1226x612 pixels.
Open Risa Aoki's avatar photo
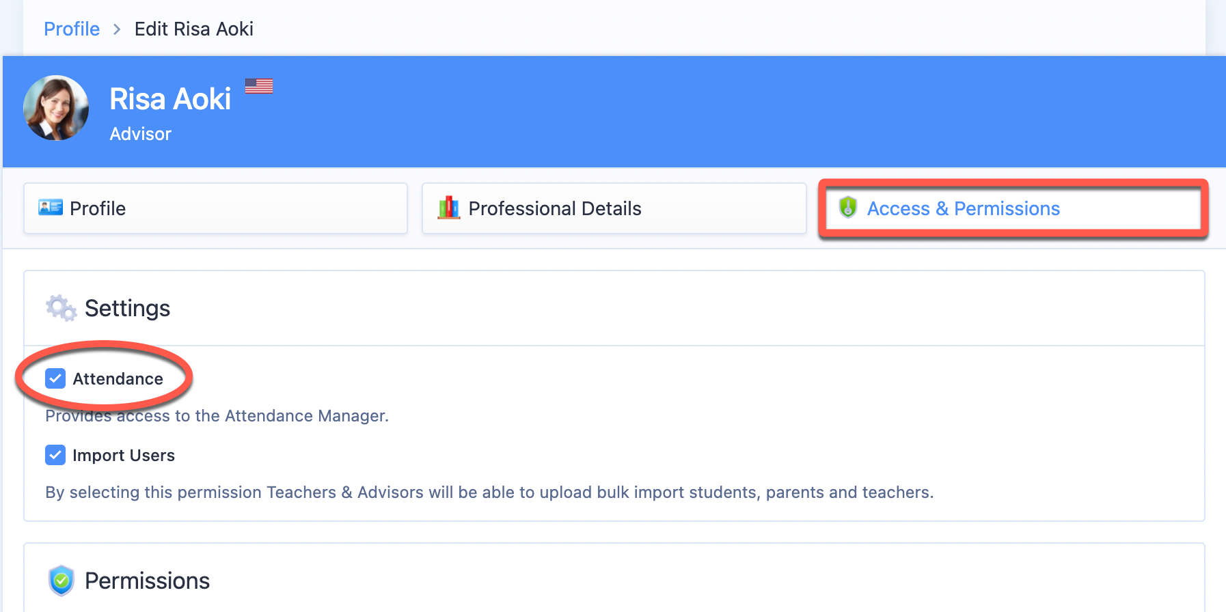(x=56, y=108)
